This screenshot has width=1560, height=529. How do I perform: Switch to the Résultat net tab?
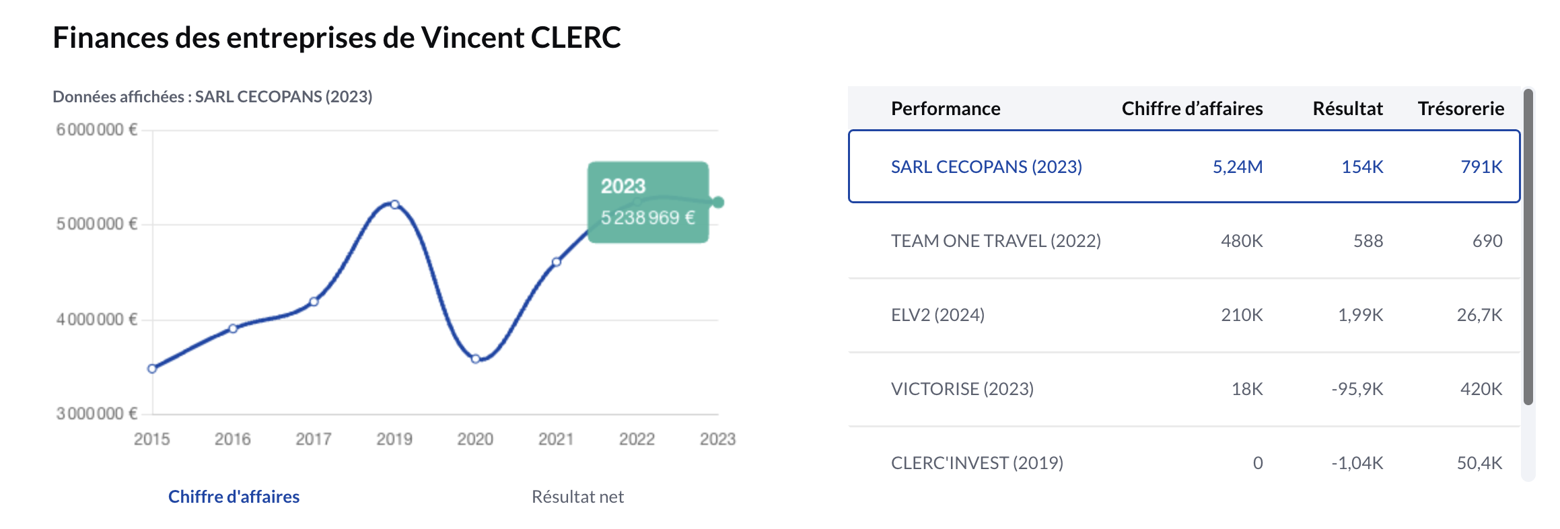click(x=577, y=497)
